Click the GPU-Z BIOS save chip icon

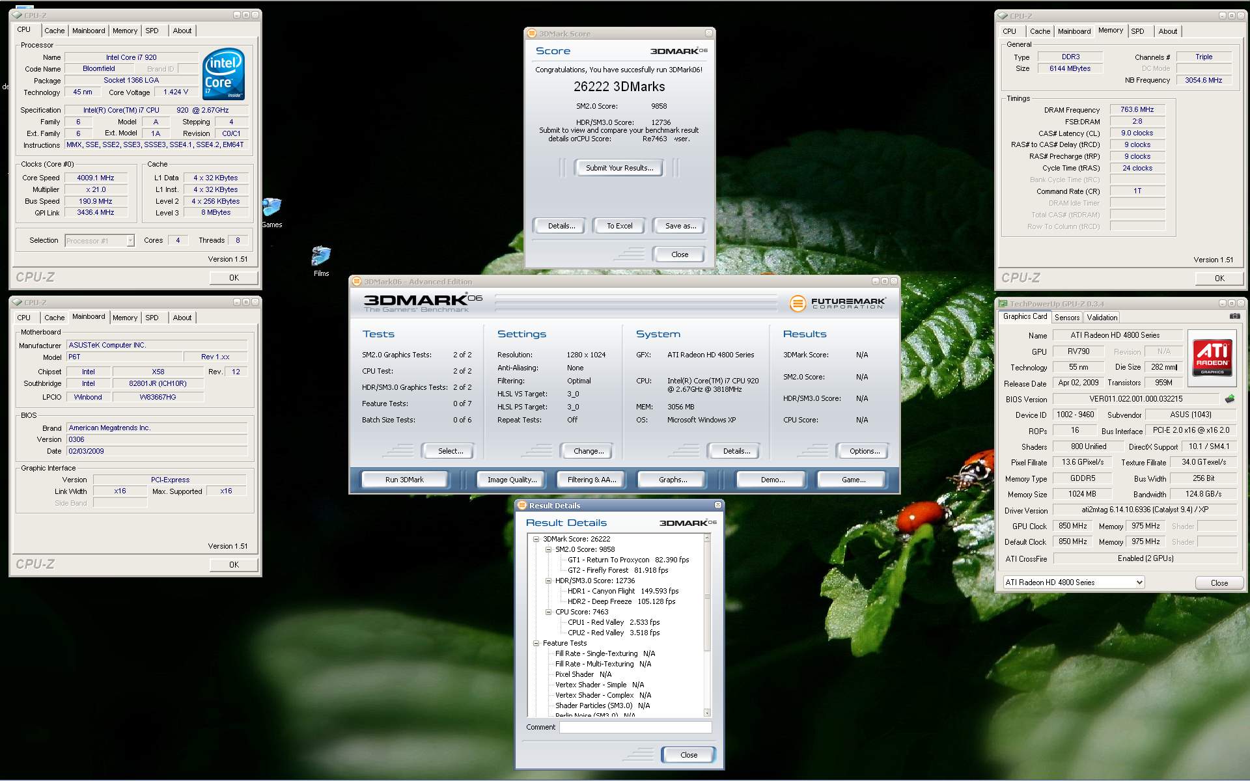point(1229,398)
